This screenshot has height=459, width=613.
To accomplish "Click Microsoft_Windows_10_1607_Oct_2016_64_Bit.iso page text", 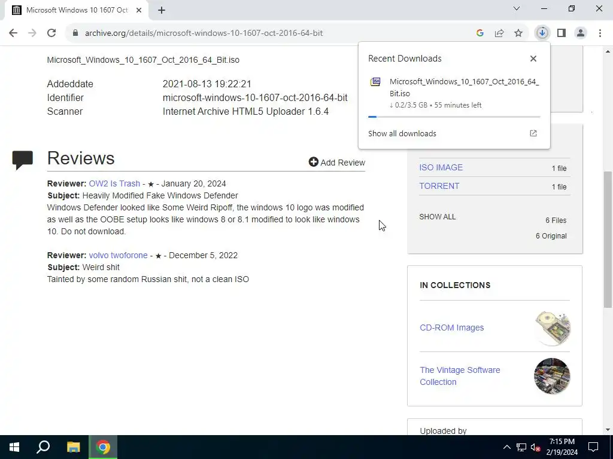I will [x=143, y=60].
